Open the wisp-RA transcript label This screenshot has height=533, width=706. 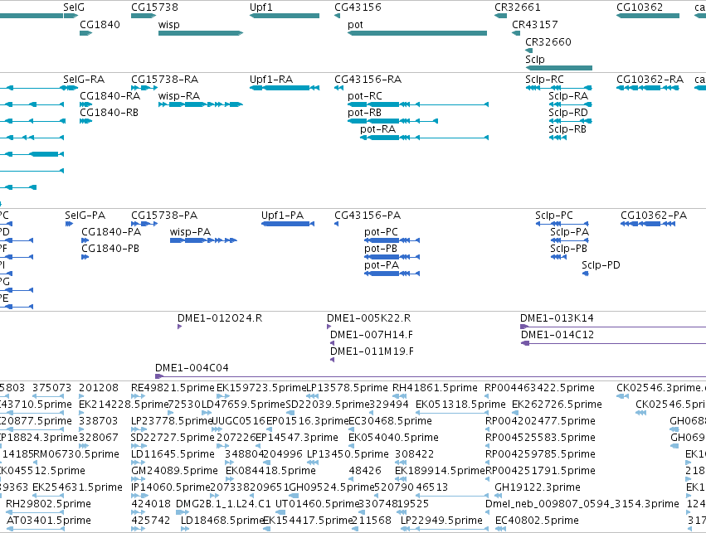point(178,96)
